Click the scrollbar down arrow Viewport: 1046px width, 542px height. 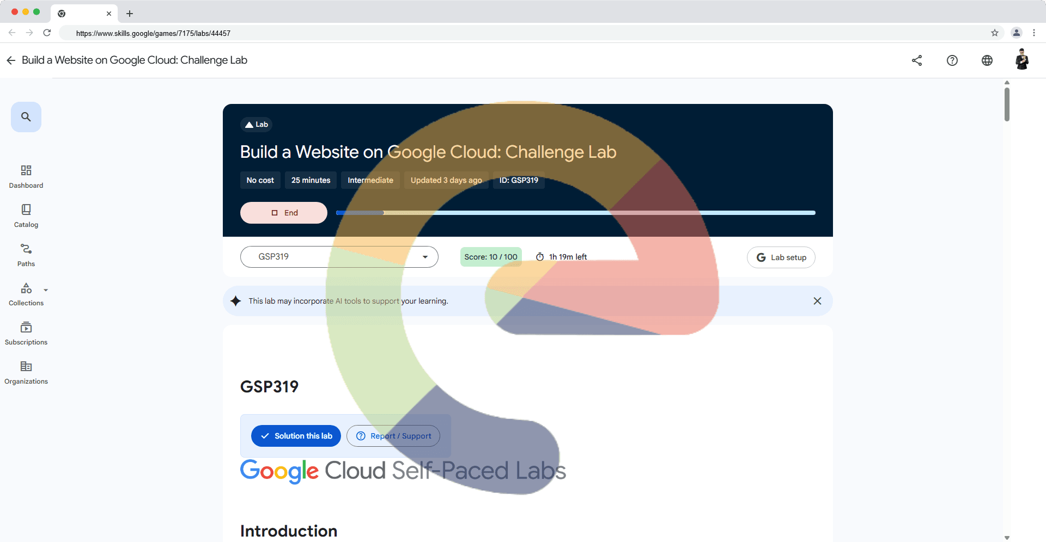point(1007,538)
